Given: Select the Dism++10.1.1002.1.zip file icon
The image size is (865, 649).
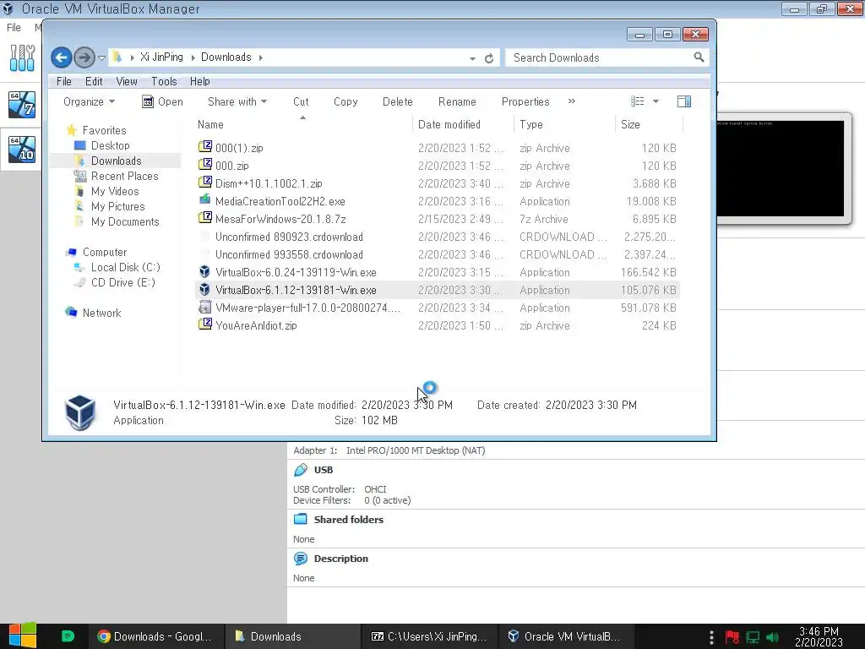Looking at the screenshot, I should tap(204, 183).
